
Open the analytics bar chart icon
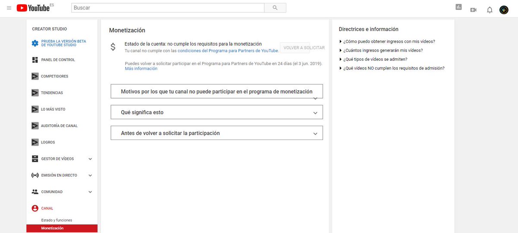pos(458,7)
